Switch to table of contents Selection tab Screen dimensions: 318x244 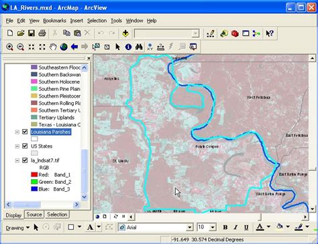click(x=57, y=215)
